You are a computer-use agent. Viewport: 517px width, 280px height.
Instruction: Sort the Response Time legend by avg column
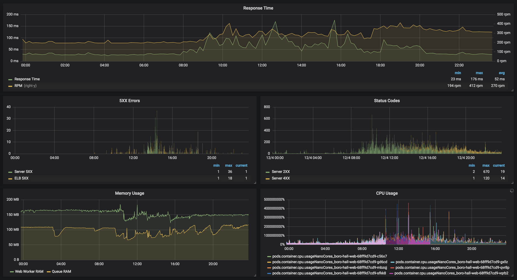[x=501, y=73]
